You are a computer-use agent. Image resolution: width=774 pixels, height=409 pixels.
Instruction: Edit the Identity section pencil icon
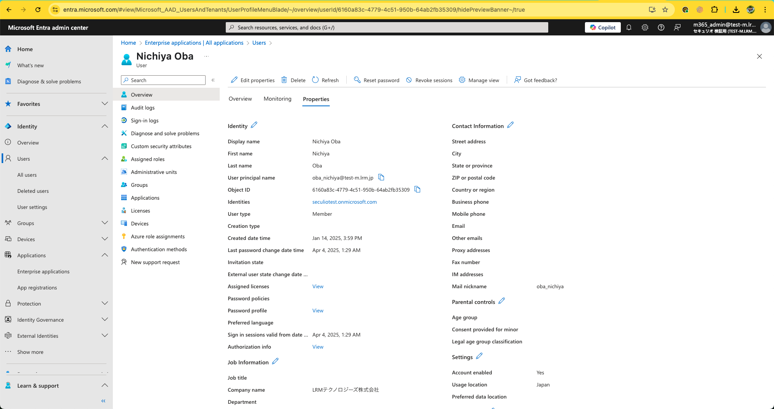pyautogui.click(x=254, y=125)
